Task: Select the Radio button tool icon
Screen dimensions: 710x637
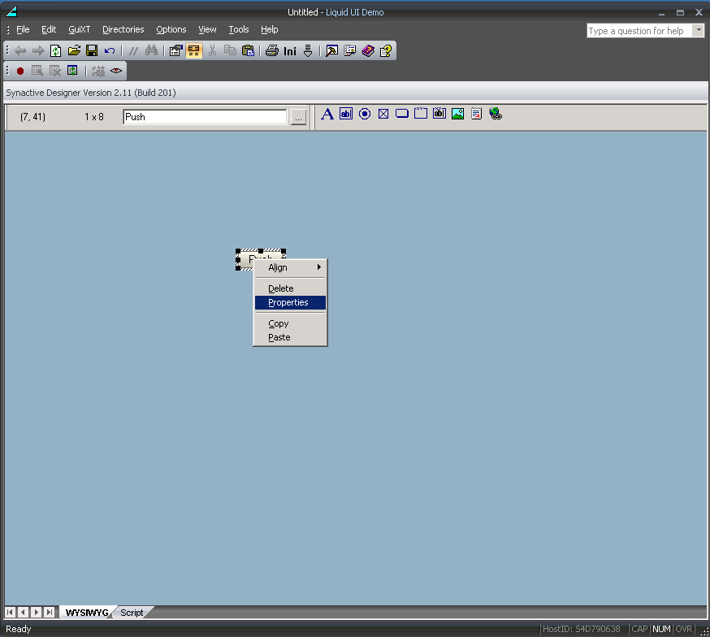Action: coord(365,114)
